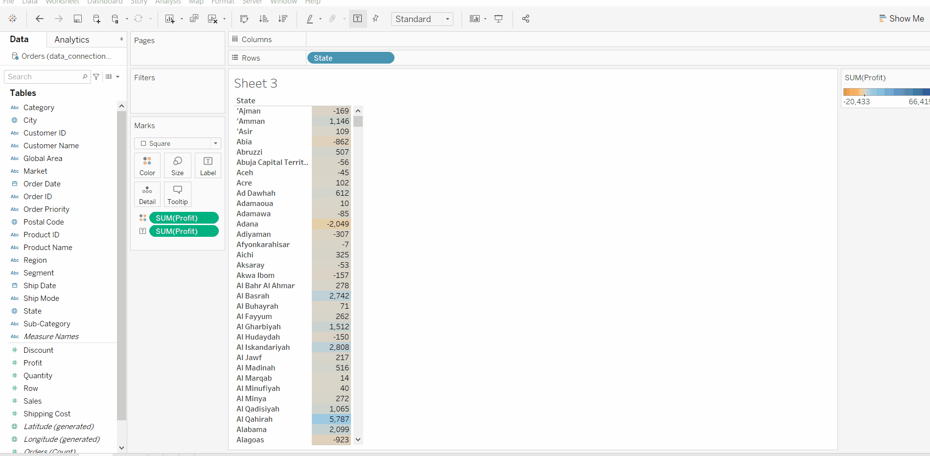Refresh the data with the circular arrow icon
The width and height of the screenshot is (930, 456).
[139, 19]
